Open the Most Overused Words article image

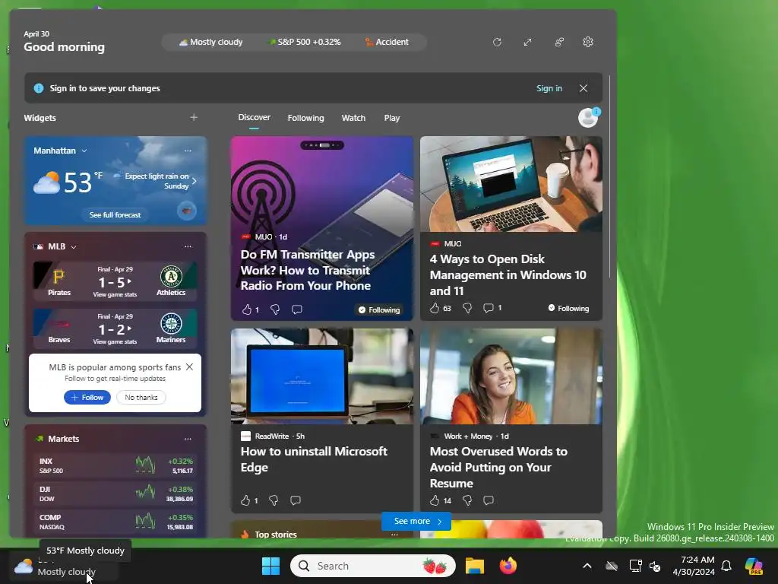click(511, 376)
